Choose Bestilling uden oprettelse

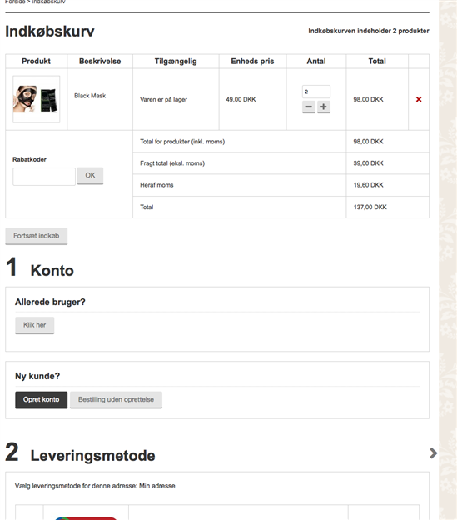click(x=116, y=400)
